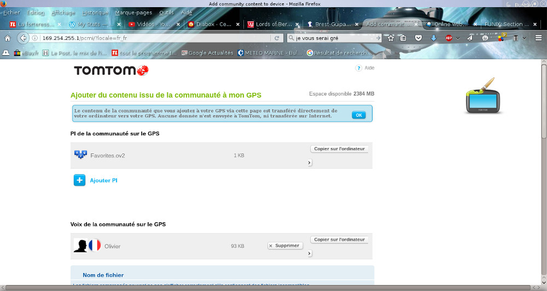Switch to the Lords of Ber... tab
547x291 pixels.
point(272,25)
